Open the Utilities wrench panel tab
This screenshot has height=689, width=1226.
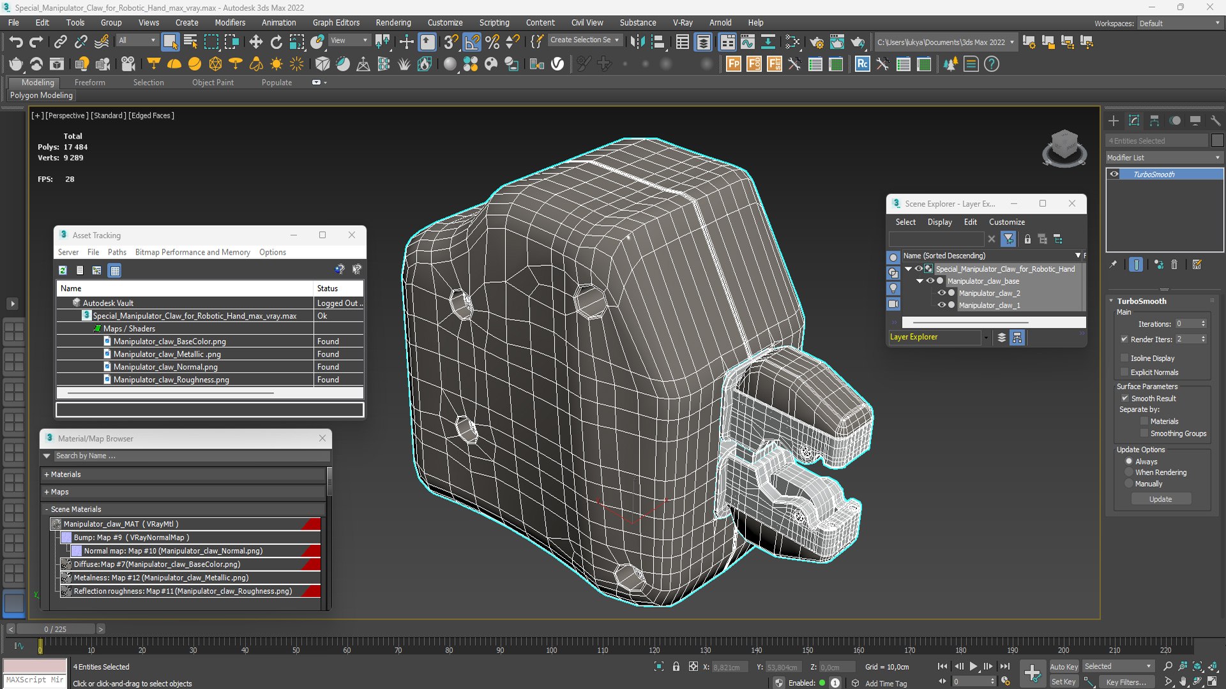tap(1215, 121)
